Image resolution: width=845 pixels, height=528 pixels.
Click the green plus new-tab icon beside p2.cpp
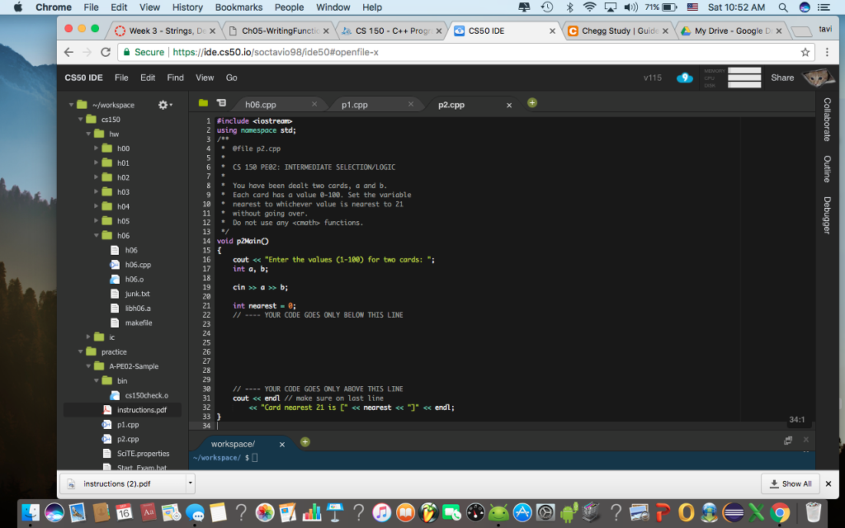[x=532, y=103]
